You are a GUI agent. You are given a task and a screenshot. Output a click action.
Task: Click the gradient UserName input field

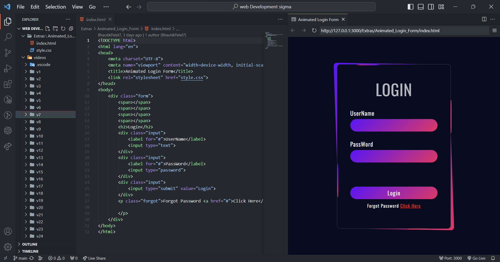[x=393, y=125]
